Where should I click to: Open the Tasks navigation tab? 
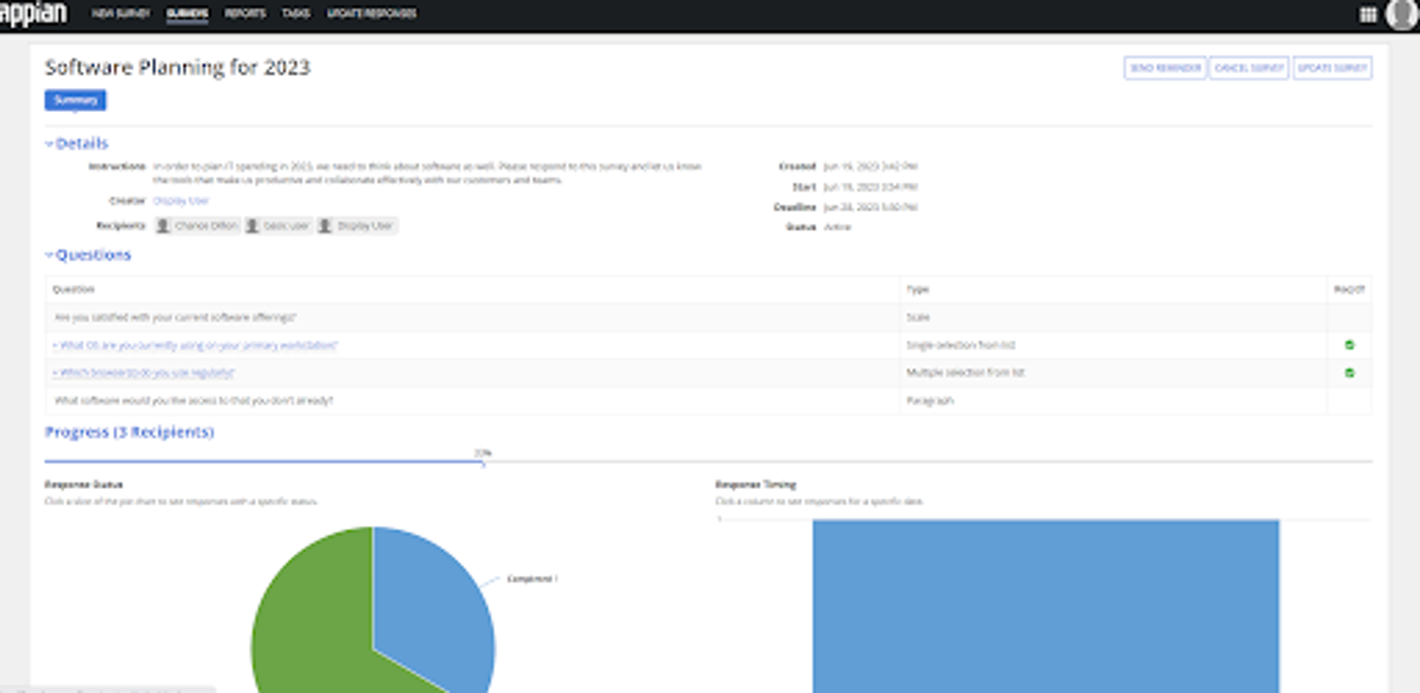(x=296, y=13)
